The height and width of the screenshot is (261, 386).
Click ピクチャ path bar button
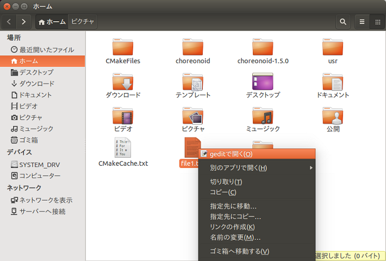(x=82, y=22)
